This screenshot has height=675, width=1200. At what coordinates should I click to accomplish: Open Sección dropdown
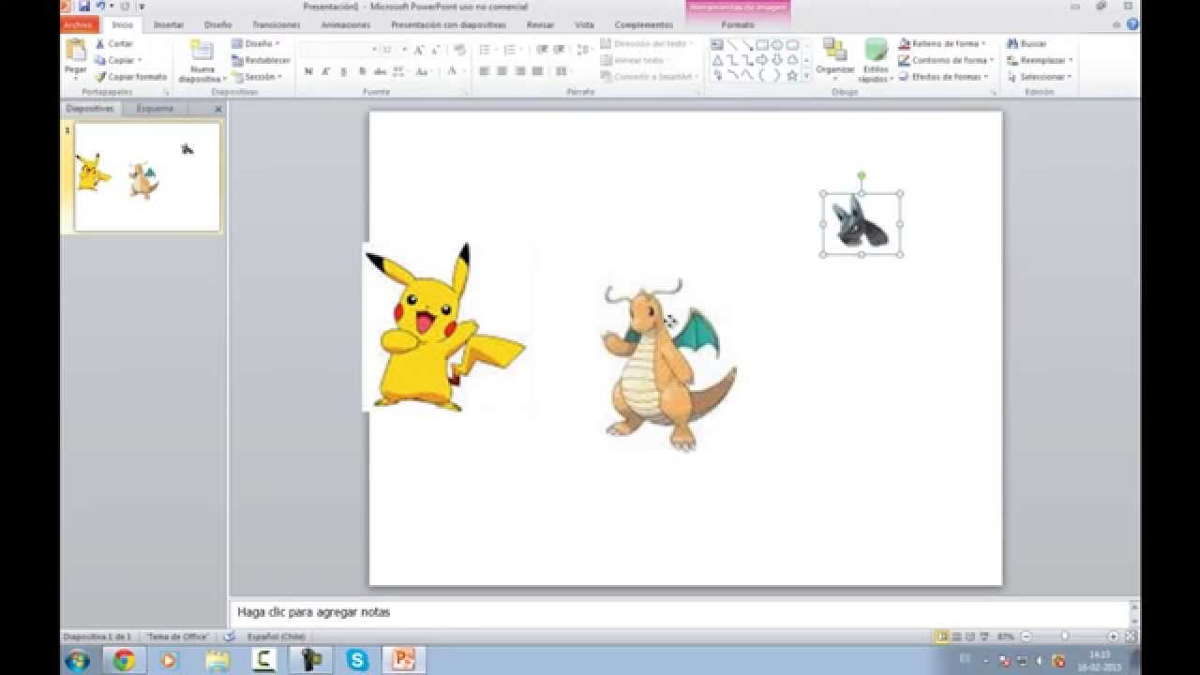point(257,77)
